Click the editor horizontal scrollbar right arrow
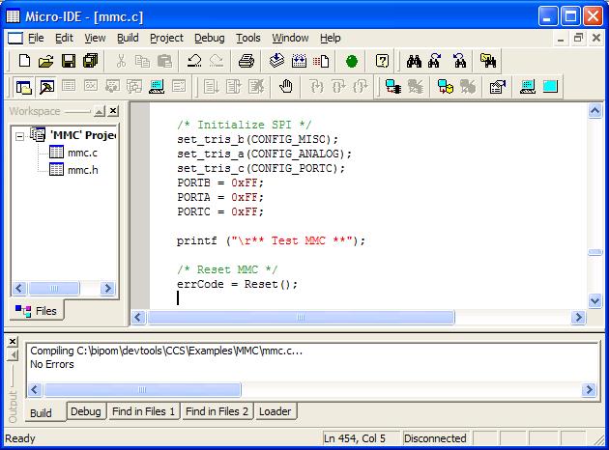Screen dimensions: 609x450 [578, 318]
